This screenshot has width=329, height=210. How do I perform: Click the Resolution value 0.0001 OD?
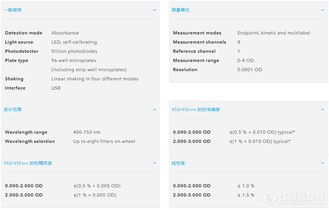pyautogui.click(x=250, y=70)
